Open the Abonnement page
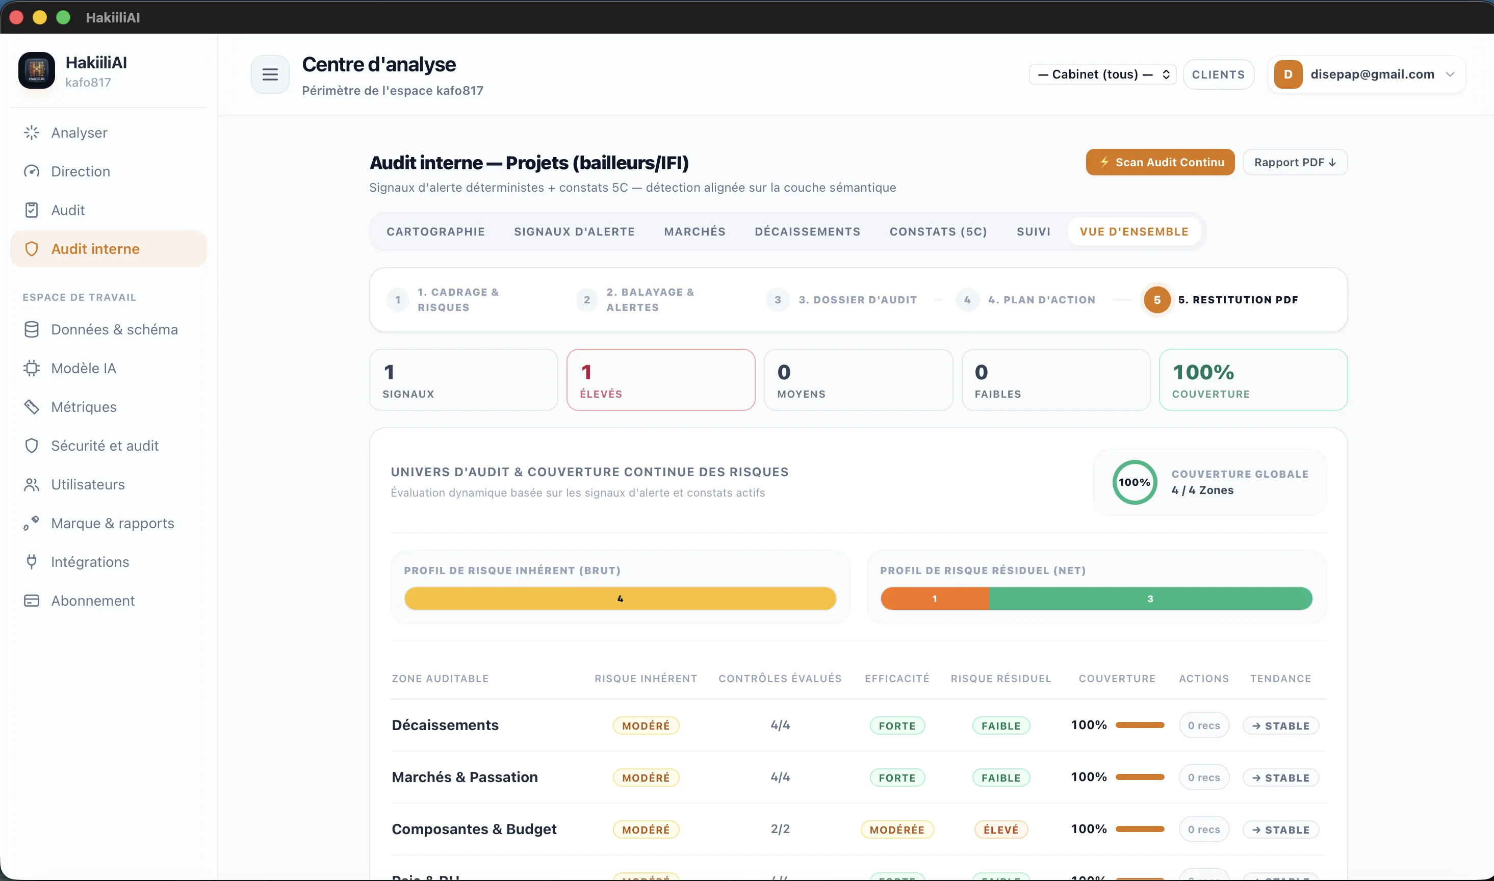The width and height of the screenshot is (1494, 881). (x=109, y=601)
